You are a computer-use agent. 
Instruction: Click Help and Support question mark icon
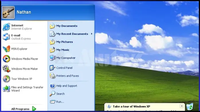[x=52, y=86]
